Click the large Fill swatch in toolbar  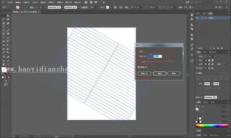pos(4,69)
